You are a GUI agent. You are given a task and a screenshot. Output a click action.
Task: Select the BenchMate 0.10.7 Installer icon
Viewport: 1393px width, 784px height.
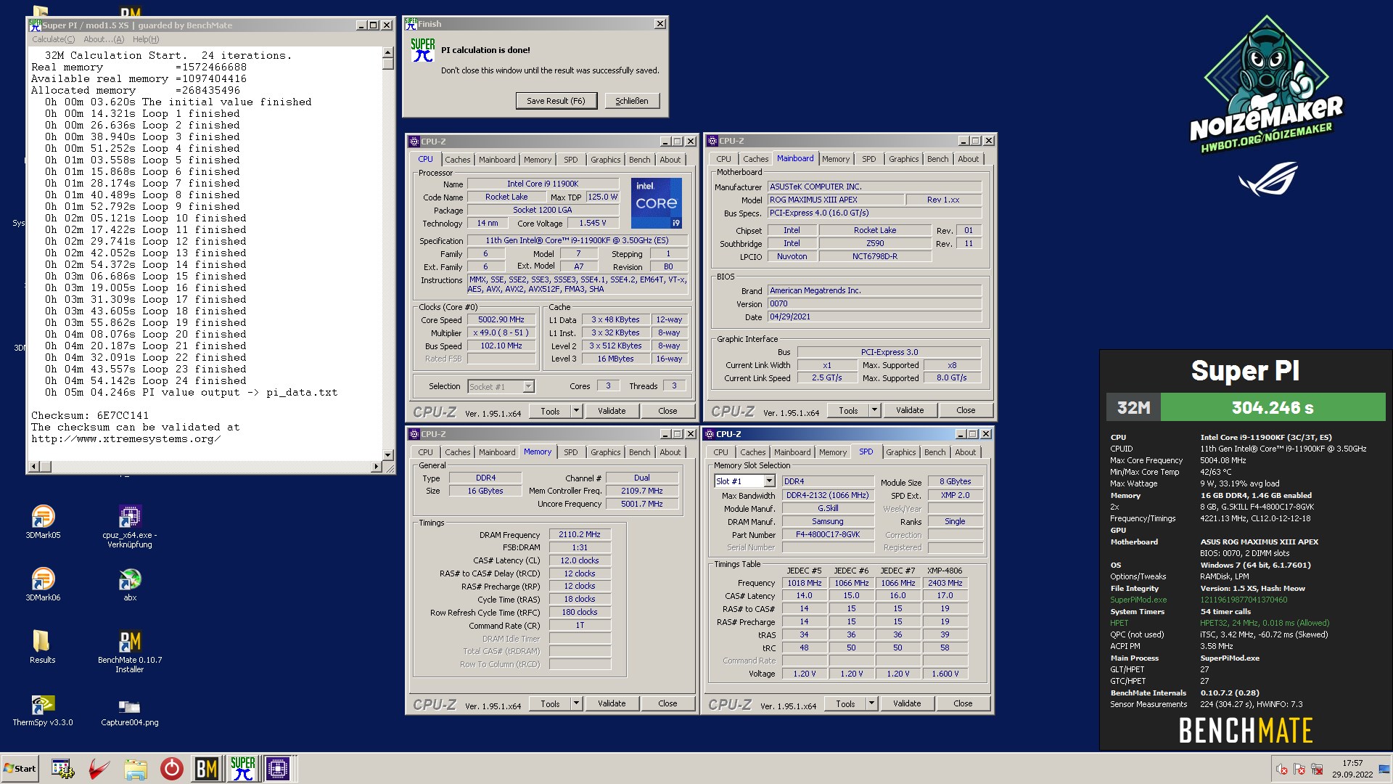[130, 651]
